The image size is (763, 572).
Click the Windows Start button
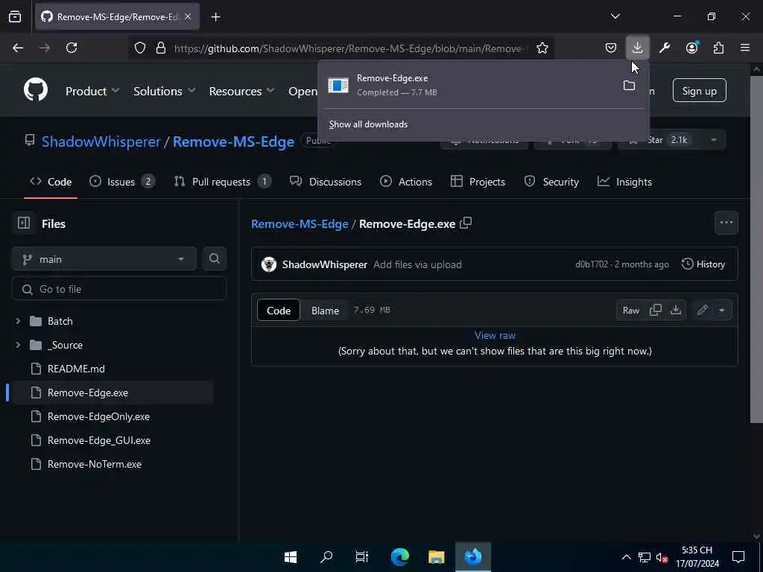click(291, 556)
